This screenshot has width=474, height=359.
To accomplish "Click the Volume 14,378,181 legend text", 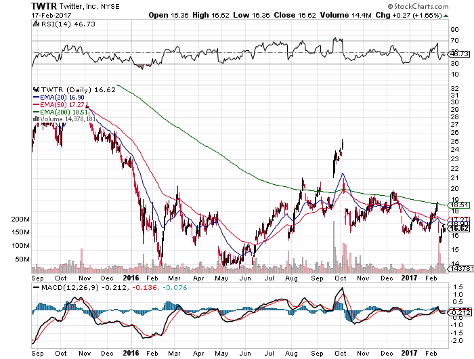I will [x=68, y=119].
